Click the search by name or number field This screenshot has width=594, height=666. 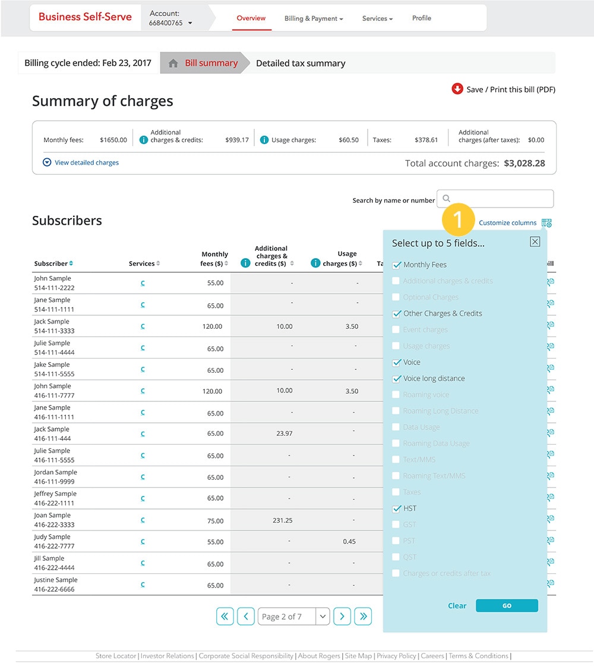click(x=495, y=199)
